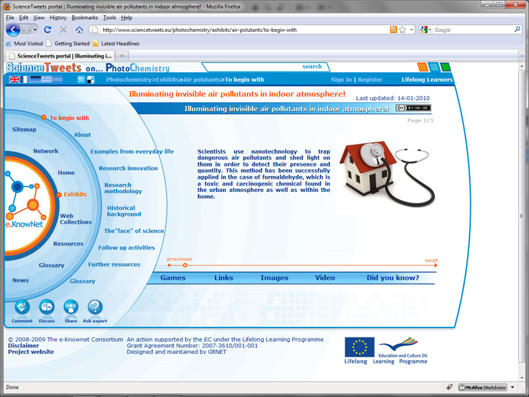
Task: Open the History menu
Action: click(58, 18)
